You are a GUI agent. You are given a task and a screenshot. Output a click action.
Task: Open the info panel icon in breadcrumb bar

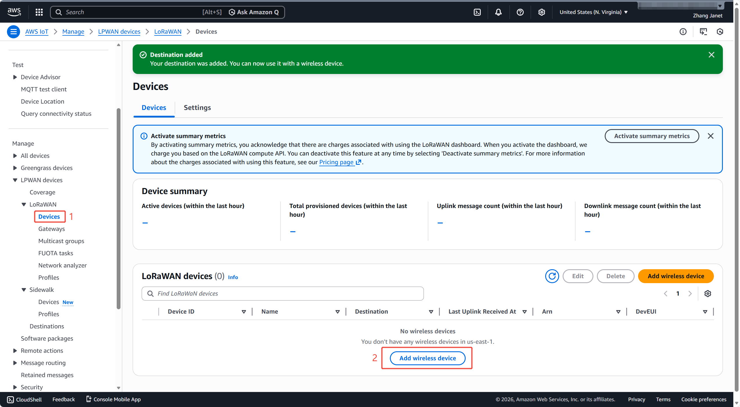(683, 32)
